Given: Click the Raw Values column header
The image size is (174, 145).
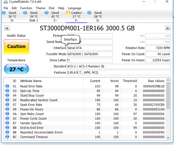Looking at the screenshot, I should (x=152, y=81).
